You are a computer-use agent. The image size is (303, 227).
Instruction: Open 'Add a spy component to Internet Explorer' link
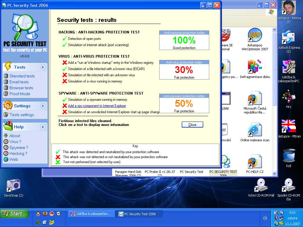coord(97,106)
